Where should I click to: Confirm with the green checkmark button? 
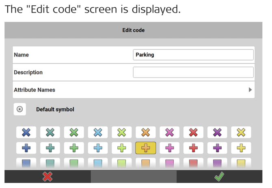[219, 177]
